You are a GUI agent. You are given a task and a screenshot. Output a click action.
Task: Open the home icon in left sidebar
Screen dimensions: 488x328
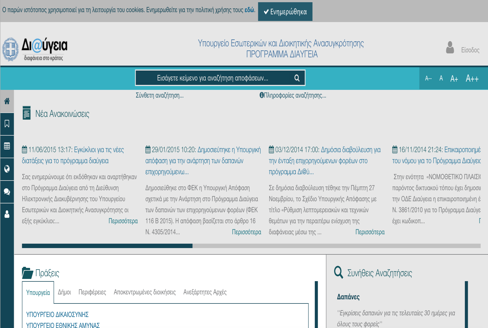coord(7,101)
